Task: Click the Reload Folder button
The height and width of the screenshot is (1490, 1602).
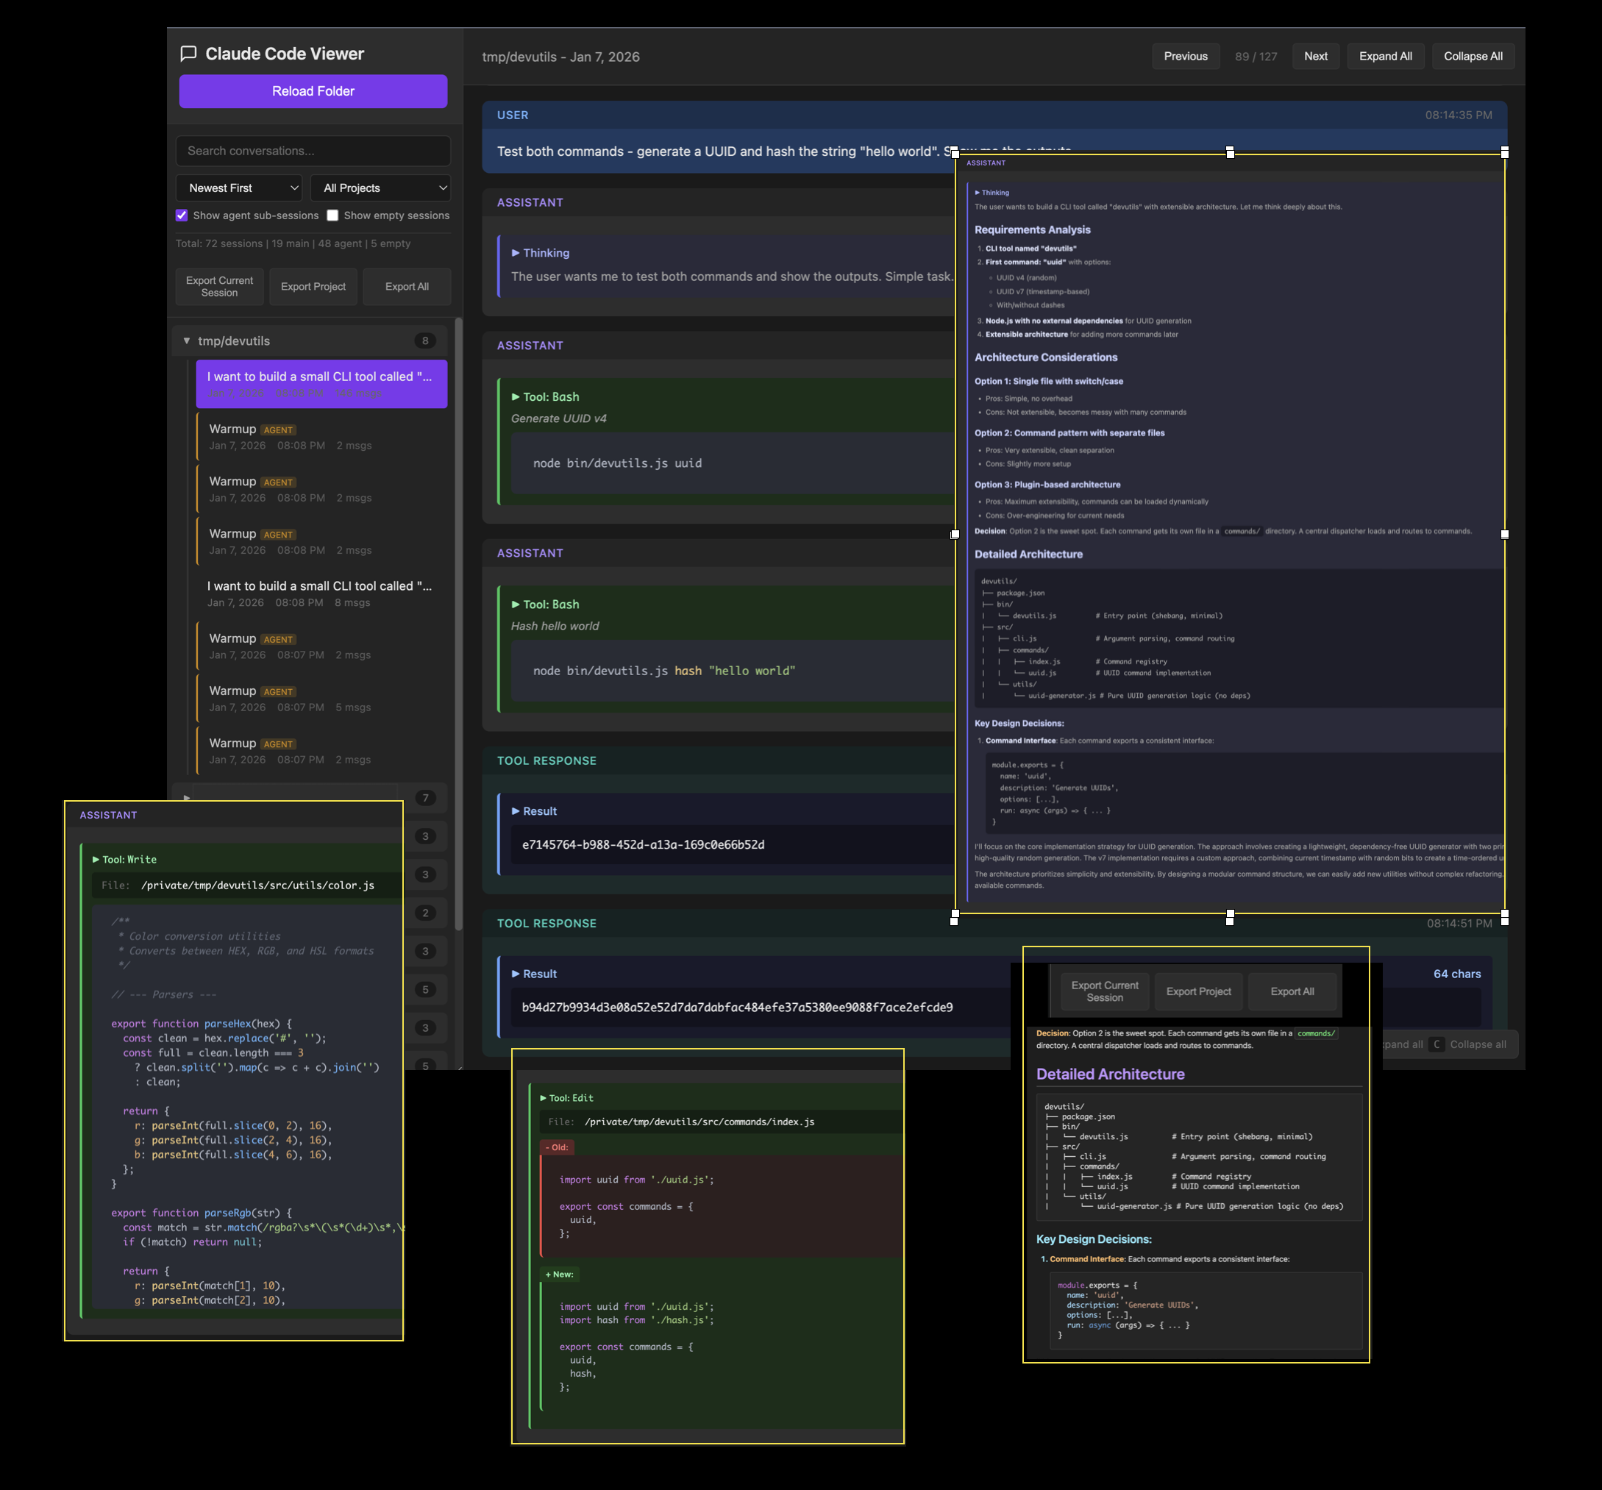Action: [313, 91]
